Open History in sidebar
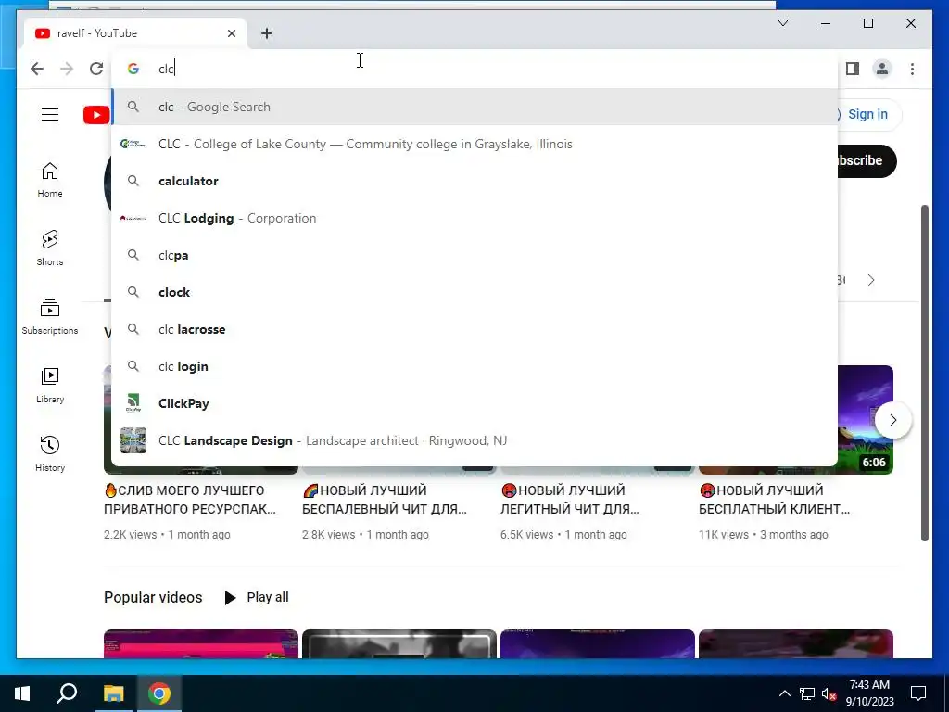Screen dimensions: 949x712 pos(50,454)
